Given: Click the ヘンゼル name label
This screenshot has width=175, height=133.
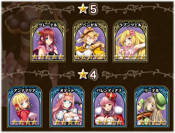Looking at the screenshot, I should (90, 25).
